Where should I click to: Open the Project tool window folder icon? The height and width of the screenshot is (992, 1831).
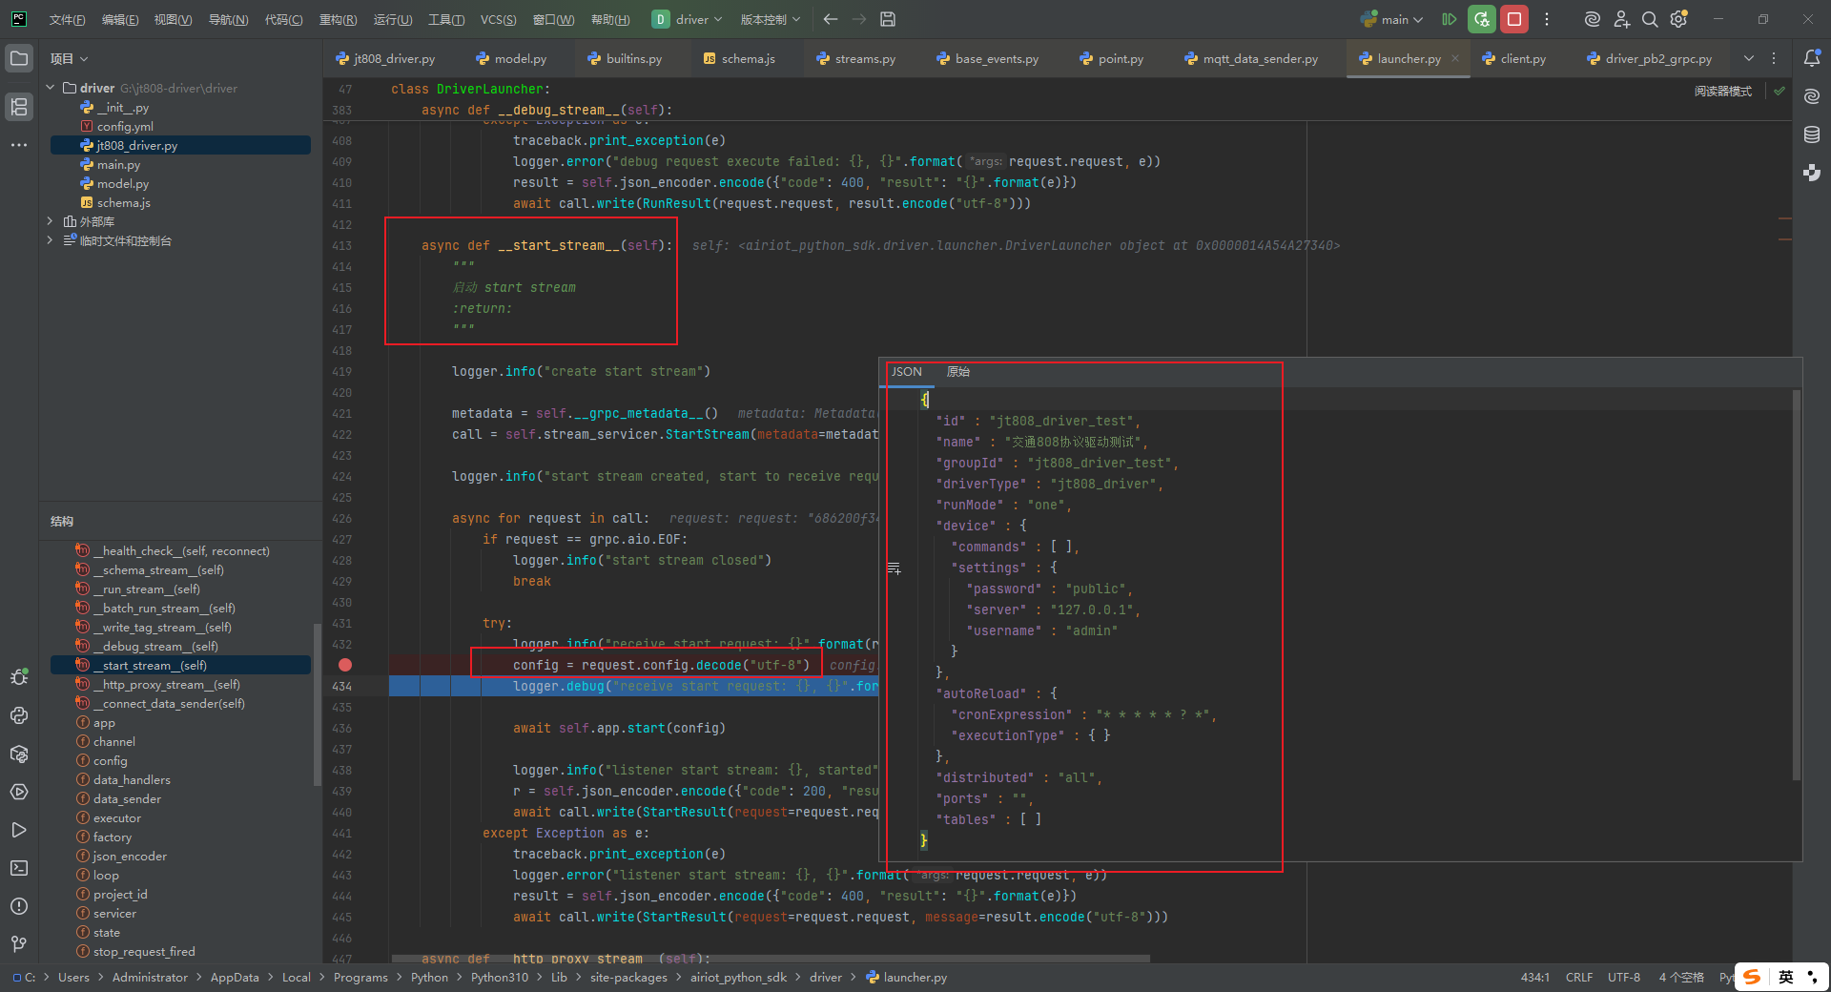pyautogui.click(x=19, y=58)
